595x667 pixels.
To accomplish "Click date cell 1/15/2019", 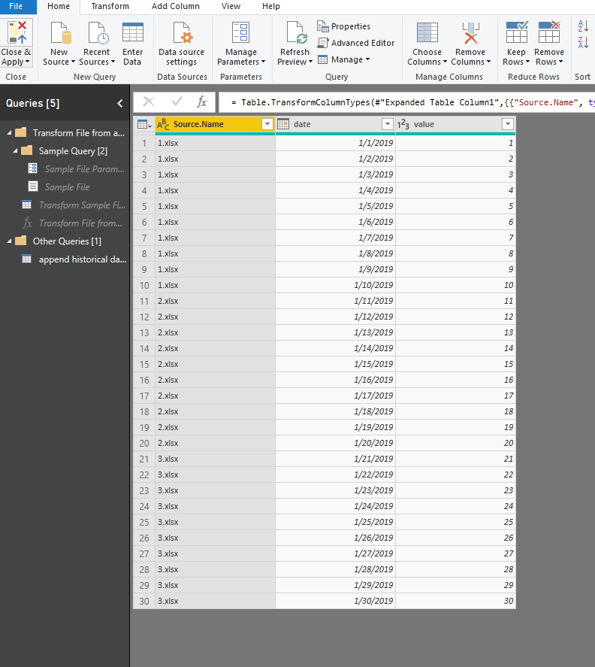I will point(335,364).
